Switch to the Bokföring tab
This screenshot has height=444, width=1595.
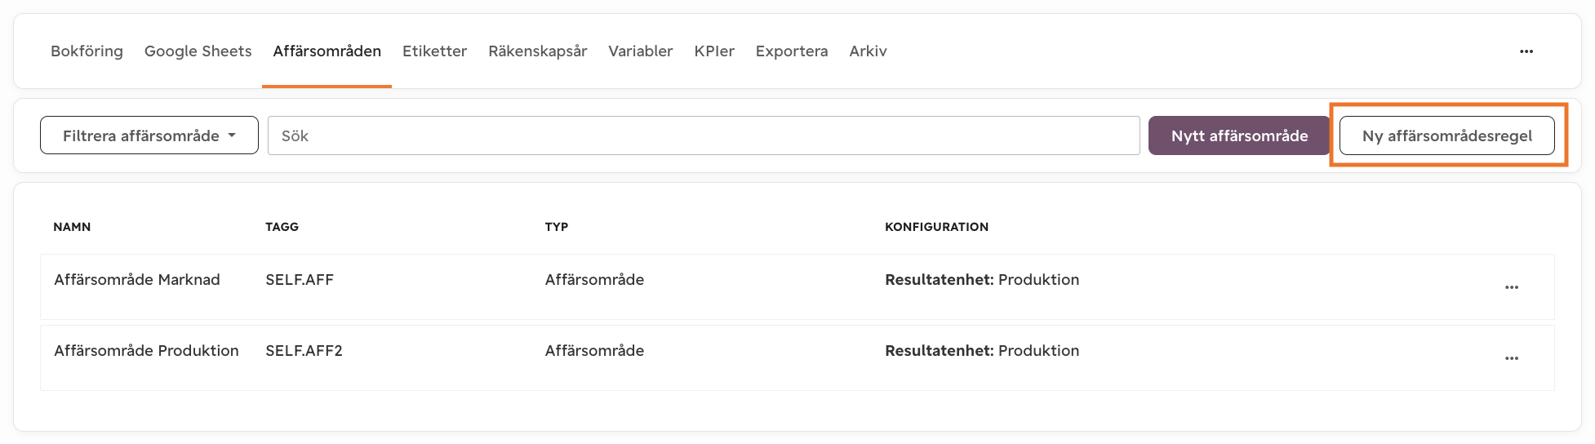[87, 51]
